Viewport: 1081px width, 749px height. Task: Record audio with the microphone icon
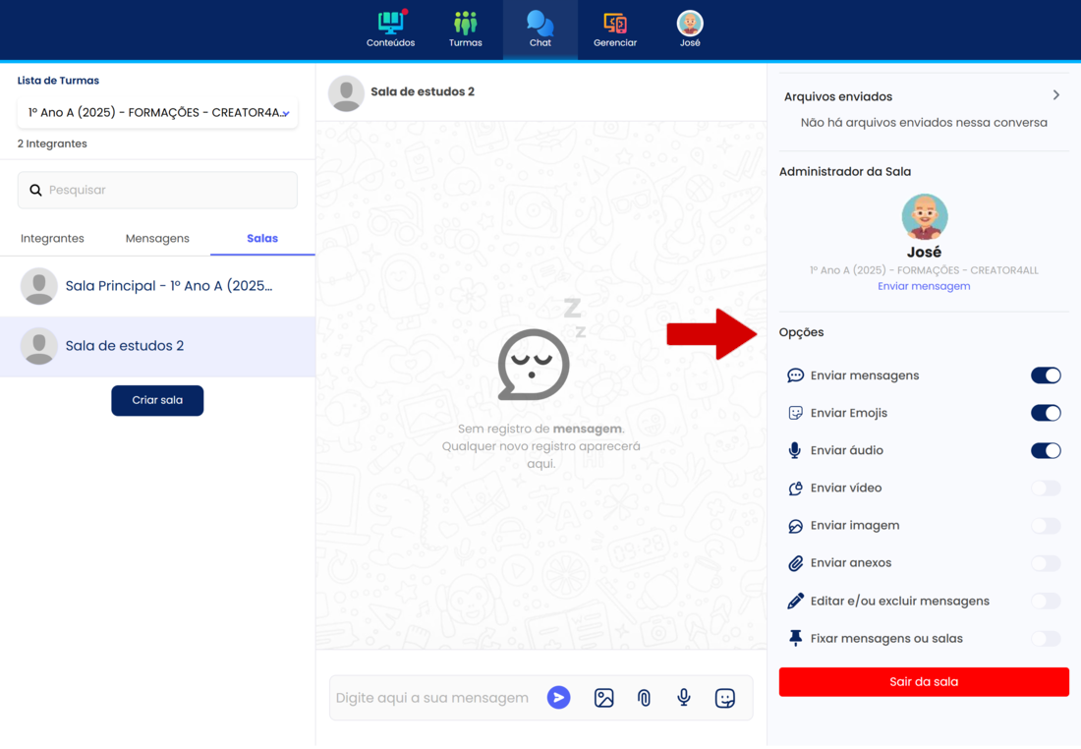pos(684,698)
